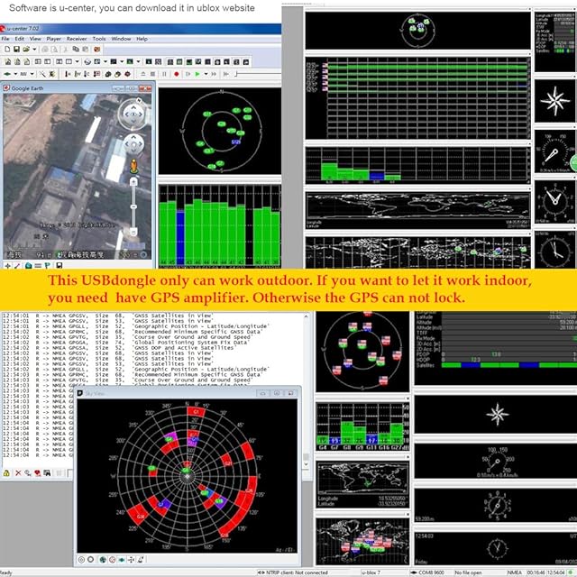Click the Step forward player button
577x577 pixels.
[x=188, y=74]
